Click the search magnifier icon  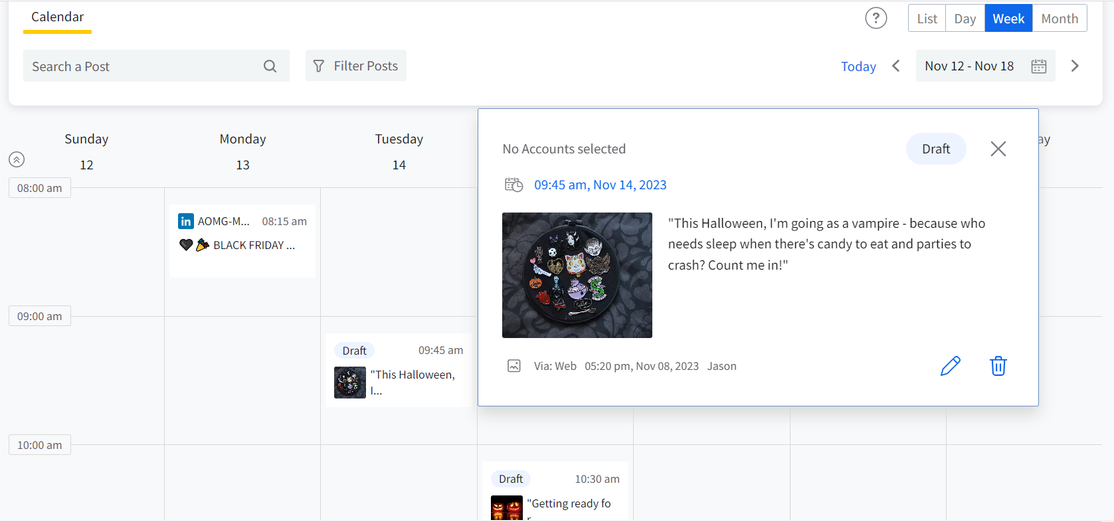270,66
